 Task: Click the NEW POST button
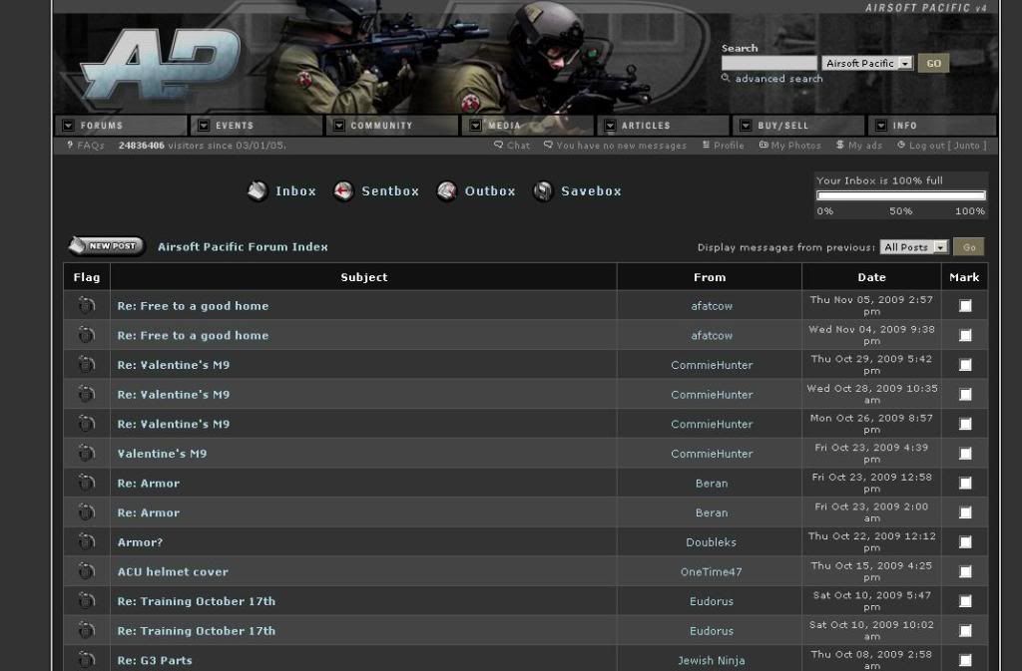(x=107, y=245)
